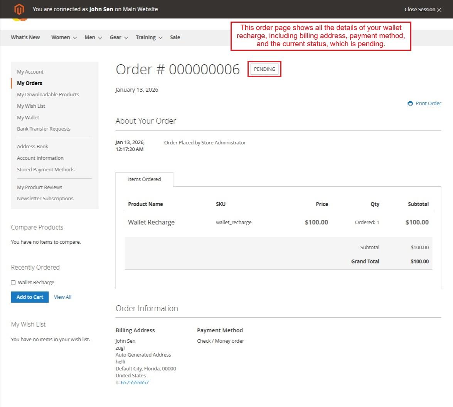
Task: Navigate to Address Book
Action: [x=32, y=146]
